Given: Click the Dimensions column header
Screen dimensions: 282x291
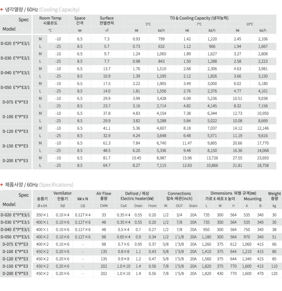Looking at the screenshot, I should [x=233, y=193].
